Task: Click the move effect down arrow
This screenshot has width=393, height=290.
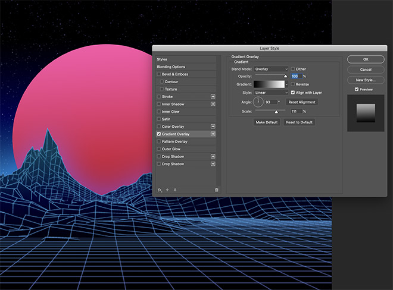Action: click(175, 190)
